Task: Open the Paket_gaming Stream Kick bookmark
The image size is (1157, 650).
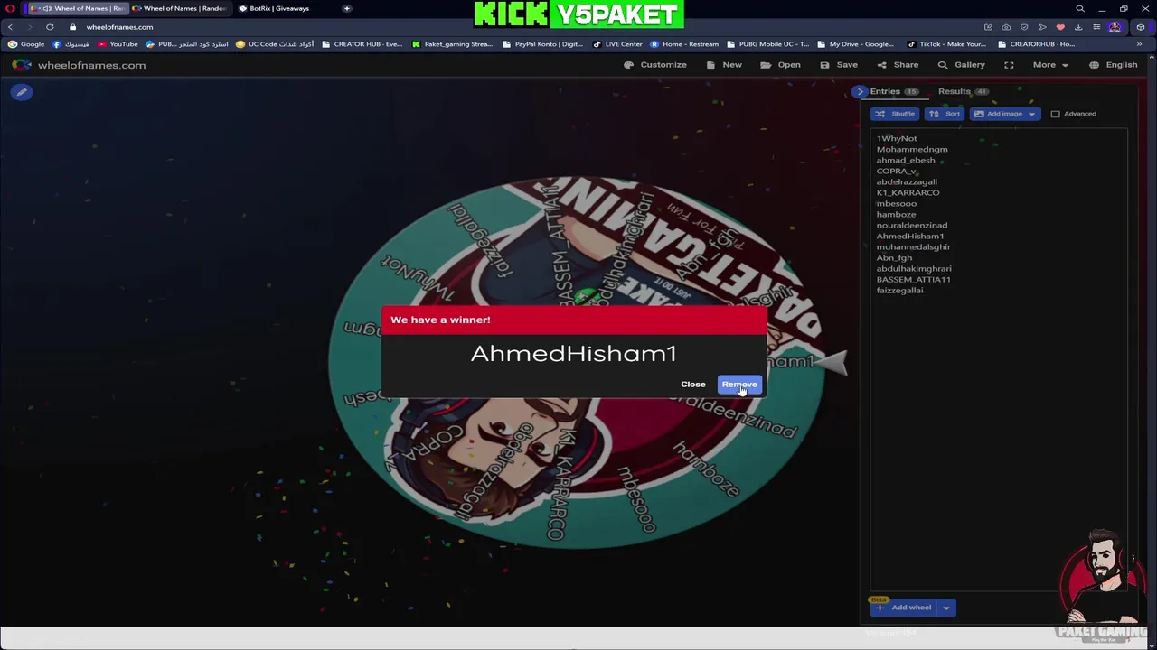Action: click(452, 44)
